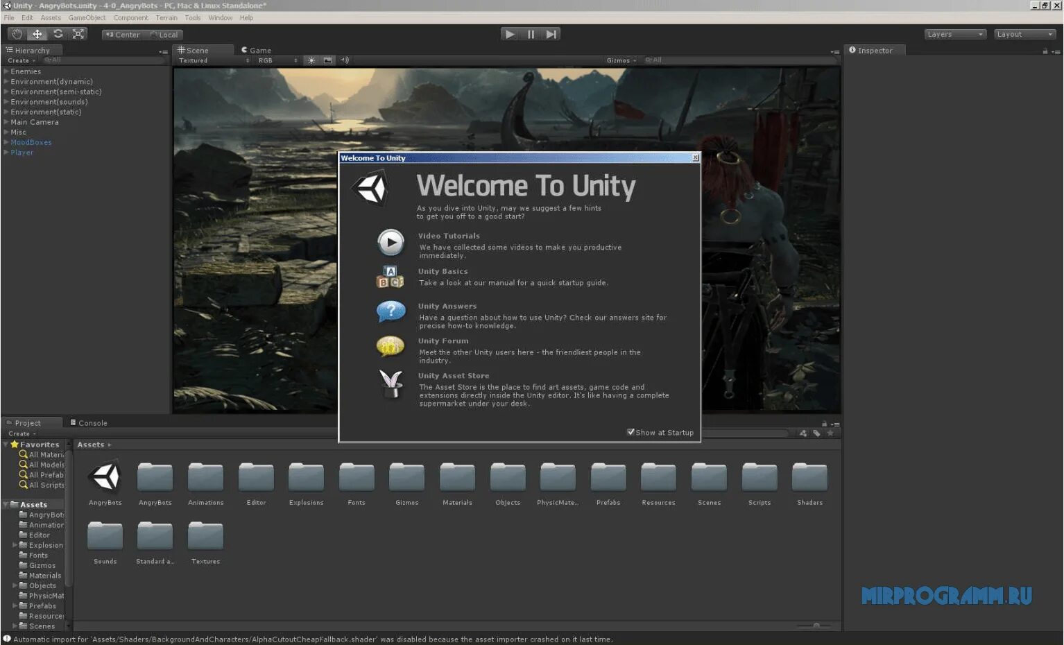
Task: Switch to the Game tab
Action: pos(256,50)
